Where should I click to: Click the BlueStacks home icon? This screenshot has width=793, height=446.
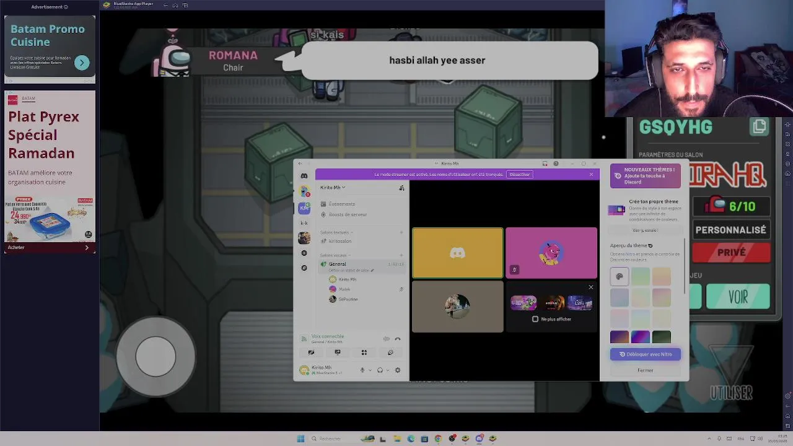[x=175, y=5]
